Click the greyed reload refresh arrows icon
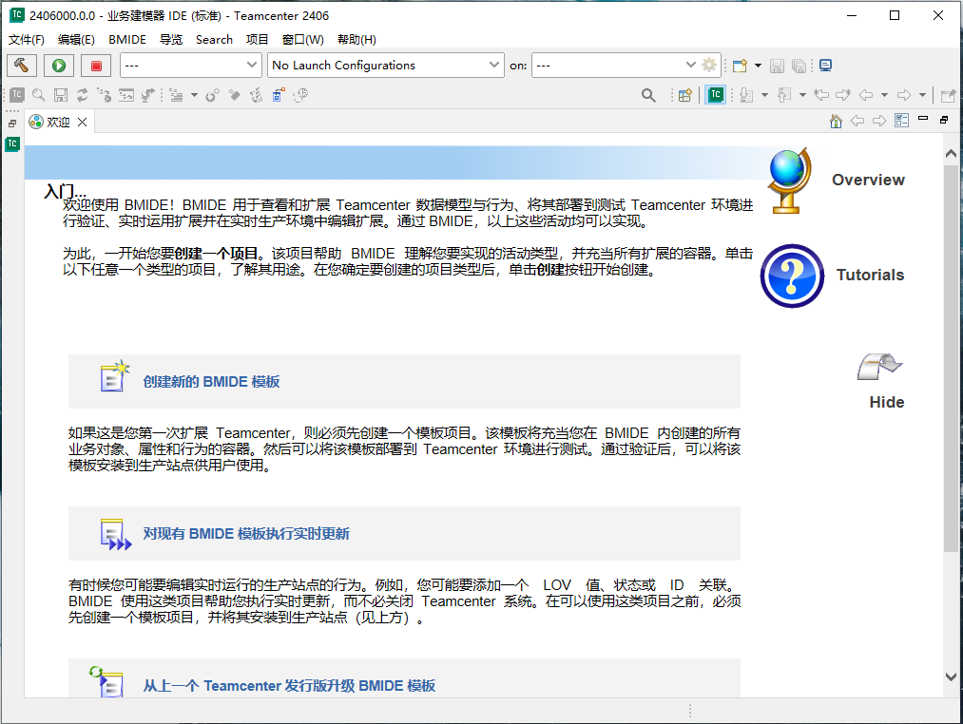This screenshot has height=724, width=963. [83, 95]
